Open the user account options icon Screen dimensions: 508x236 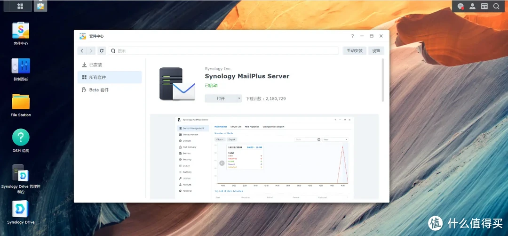[473, 6]
